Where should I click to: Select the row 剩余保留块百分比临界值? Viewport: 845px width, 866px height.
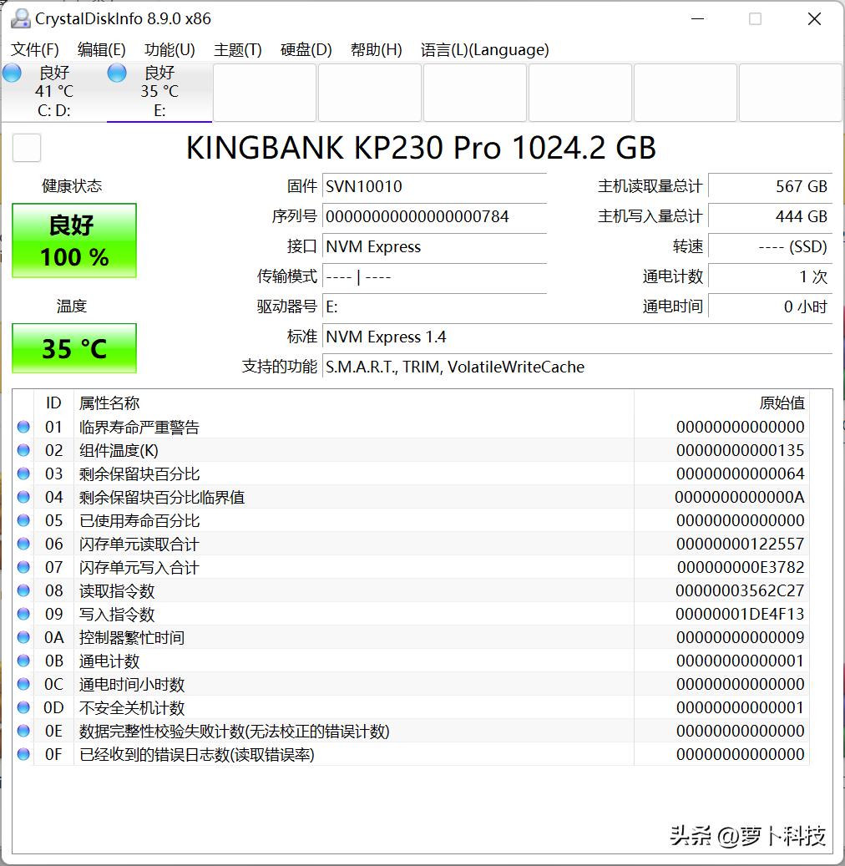pos(411,497)
